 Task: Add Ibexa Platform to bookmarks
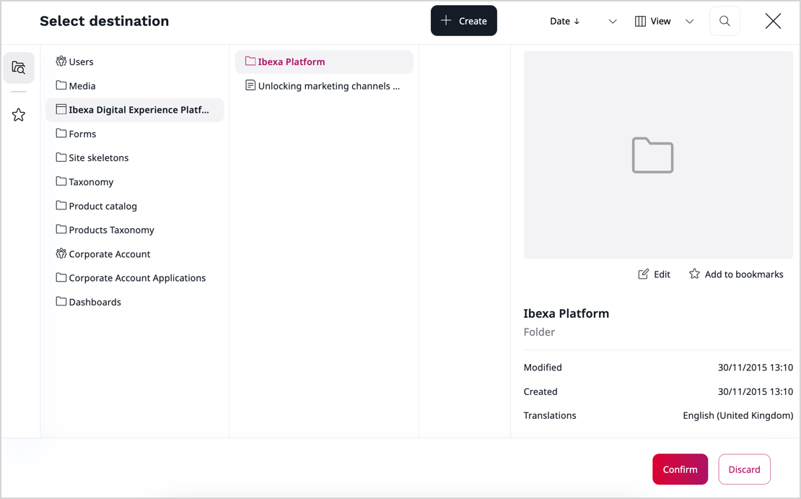tap(735, 274)
